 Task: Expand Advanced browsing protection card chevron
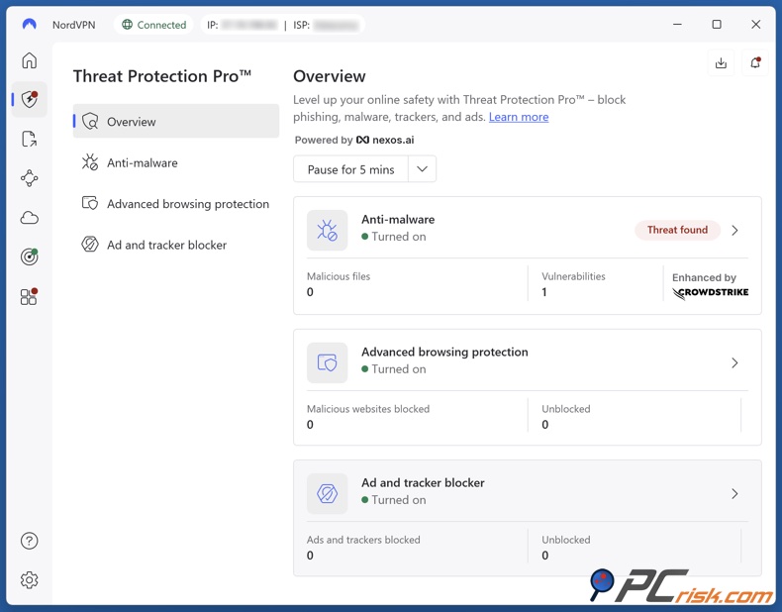click(734, 363)
